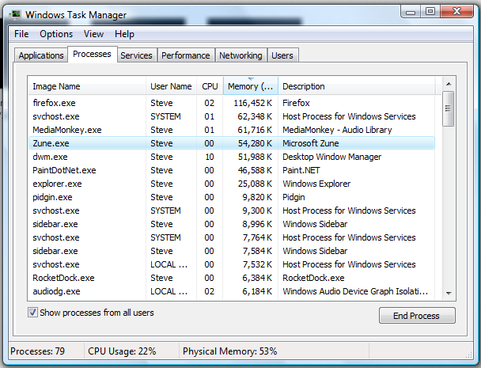This screenshot has height=368, width=481.
Task: Toggle Show processes from all users
Action: click(32, 313)
